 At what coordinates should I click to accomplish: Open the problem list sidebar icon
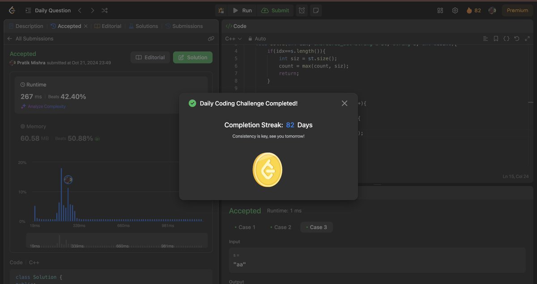click(28, 10)
